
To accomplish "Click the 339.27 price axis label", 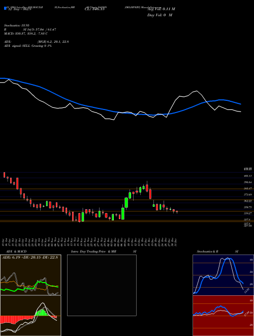I will 247,213.
